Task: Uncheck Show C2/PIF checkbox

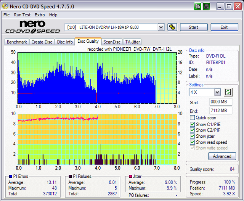Action: click(x=192, y=130)
